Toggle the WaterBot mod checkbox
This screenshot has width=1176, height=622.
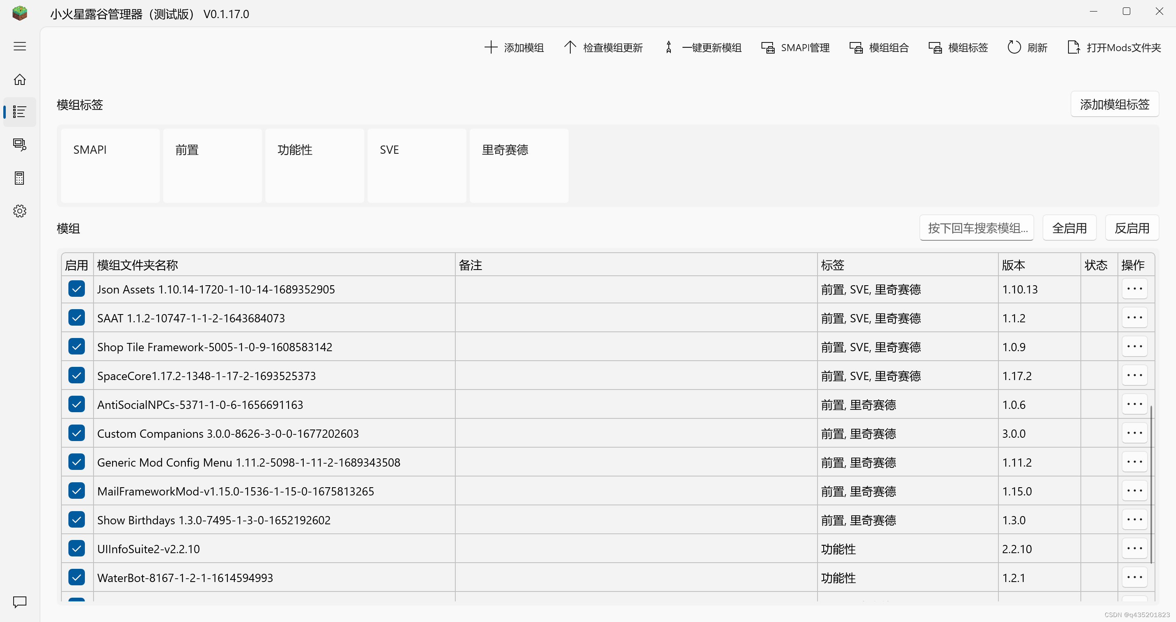point(77,577)
